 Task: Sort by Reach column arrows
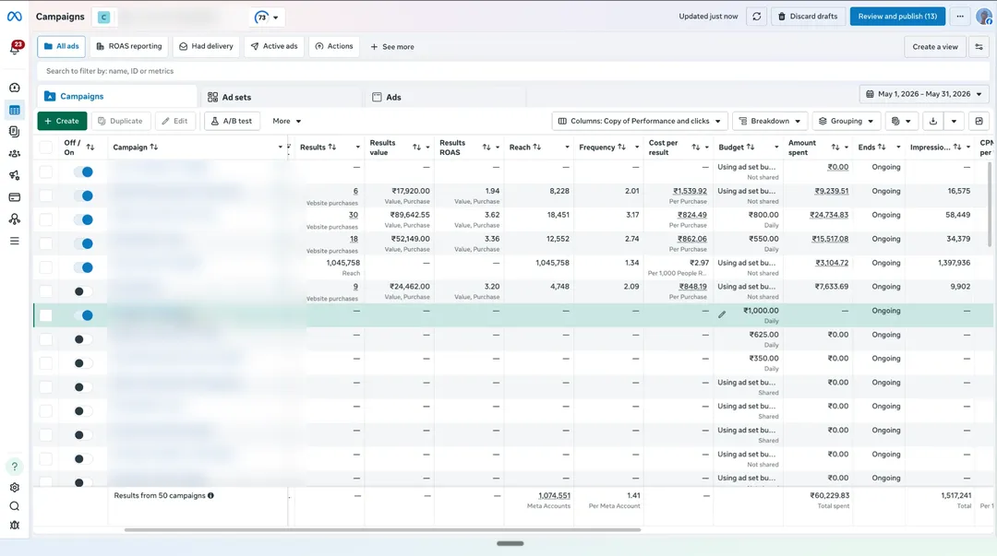(537, 147)
